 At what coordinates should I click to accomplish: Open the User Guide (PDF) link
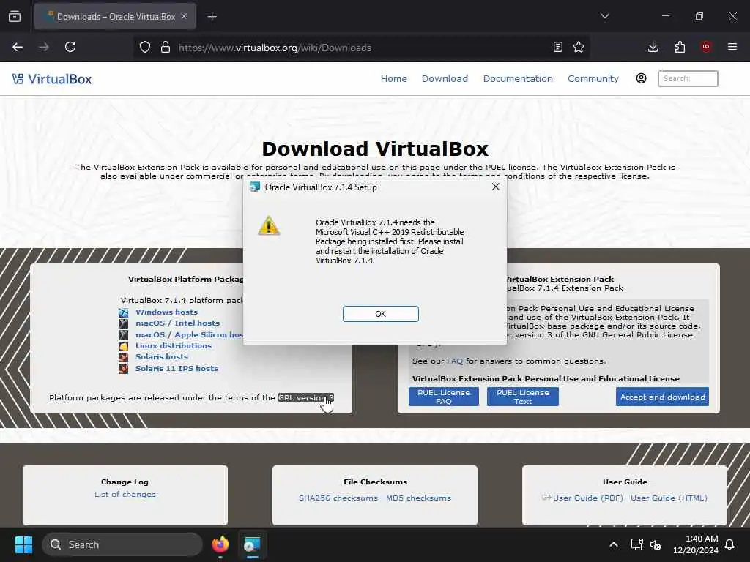[588, 498]
